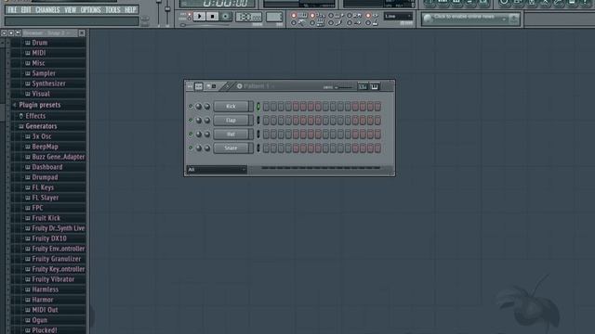Select the Fruit Kick generator icon
This screenshot has height=334, width=595.
click(x=28, y=218)
